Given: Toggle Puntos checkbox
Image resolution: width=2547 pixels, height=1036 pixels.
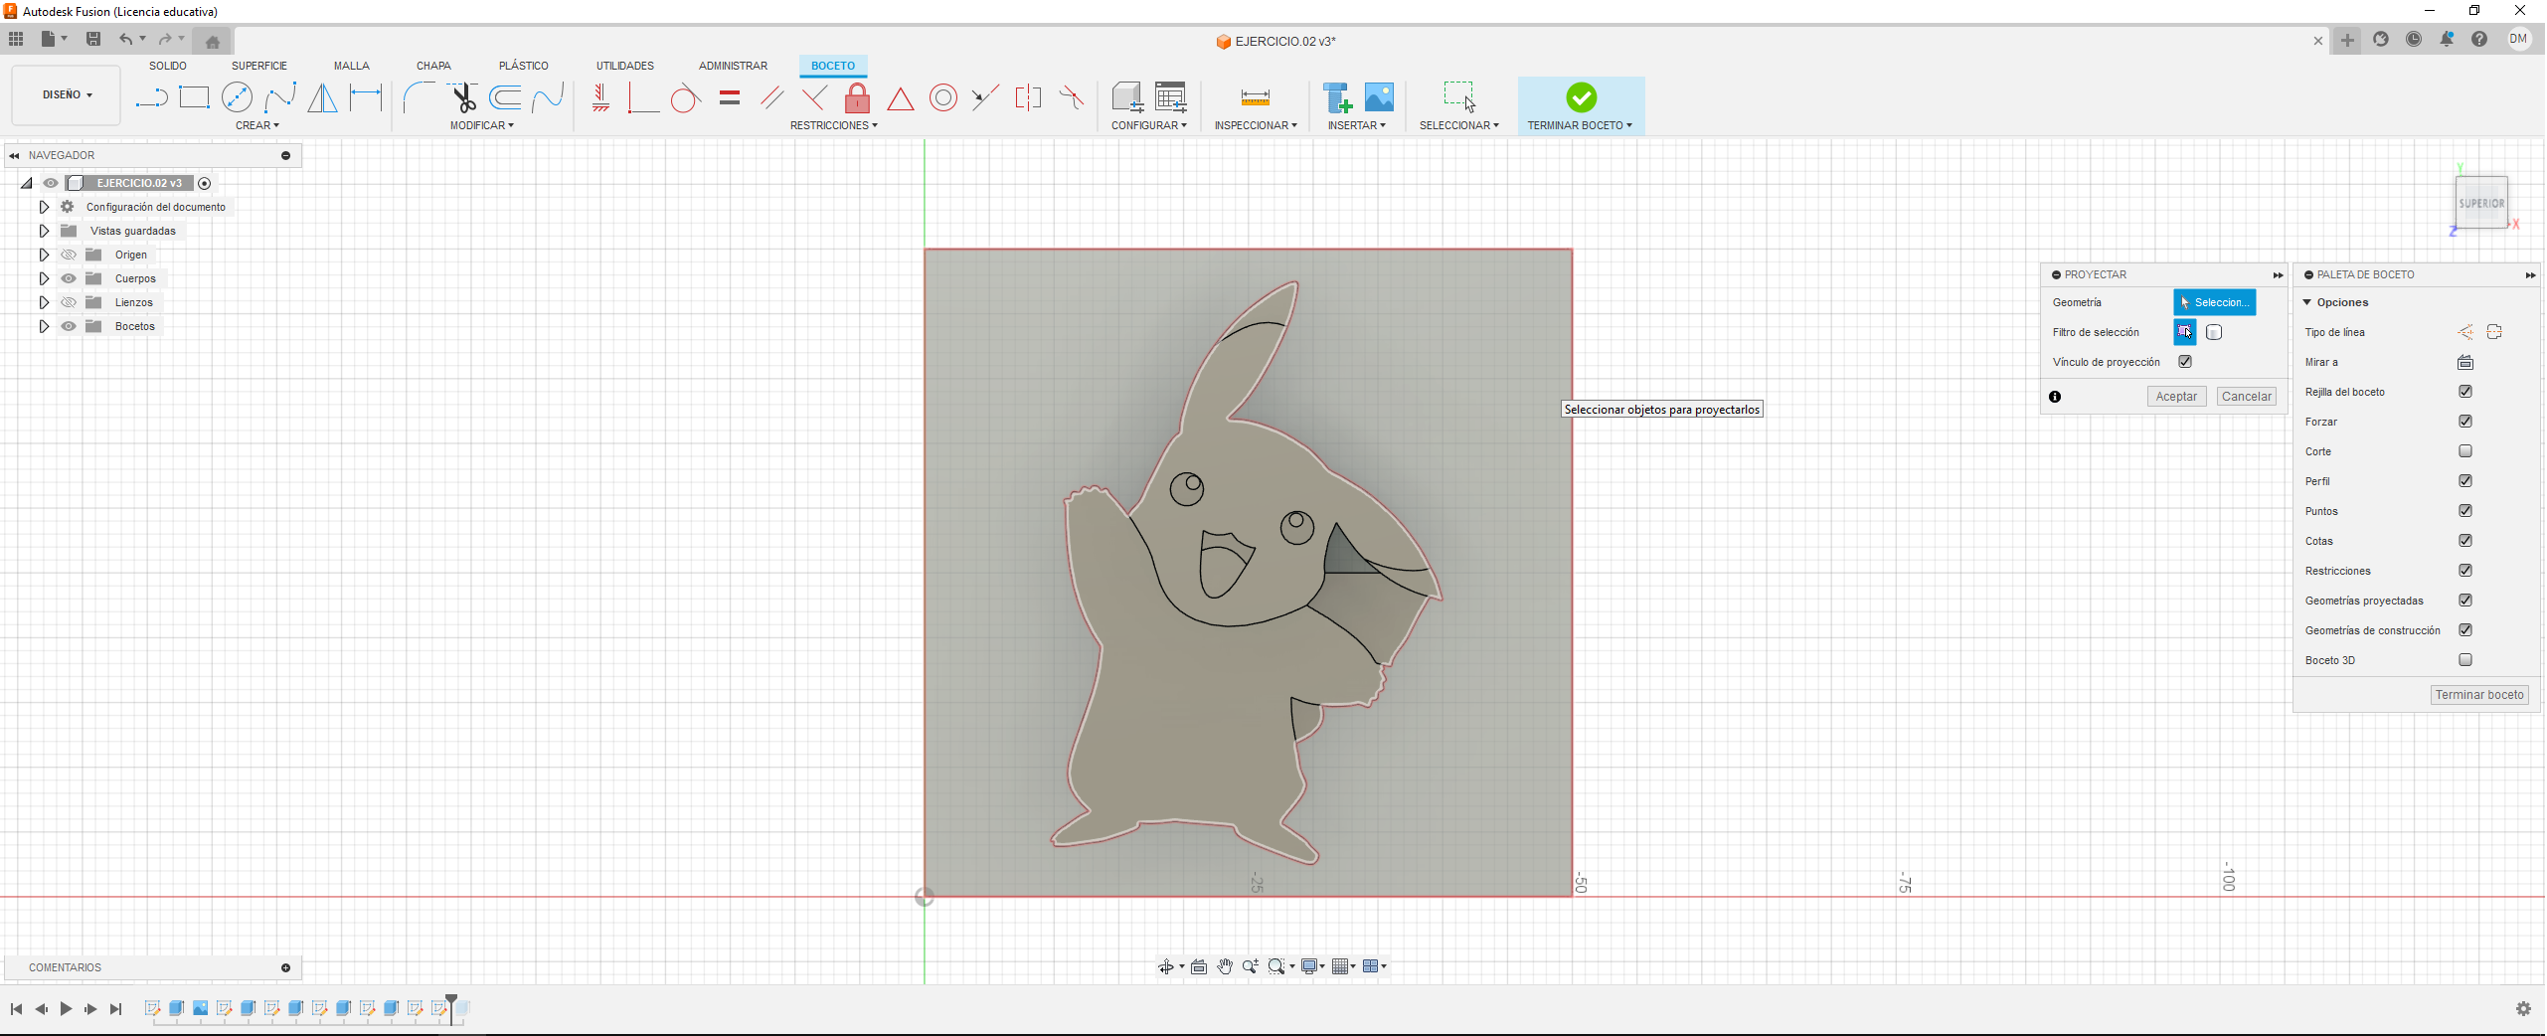Looking at the screenshot, I should [2465, 511].
